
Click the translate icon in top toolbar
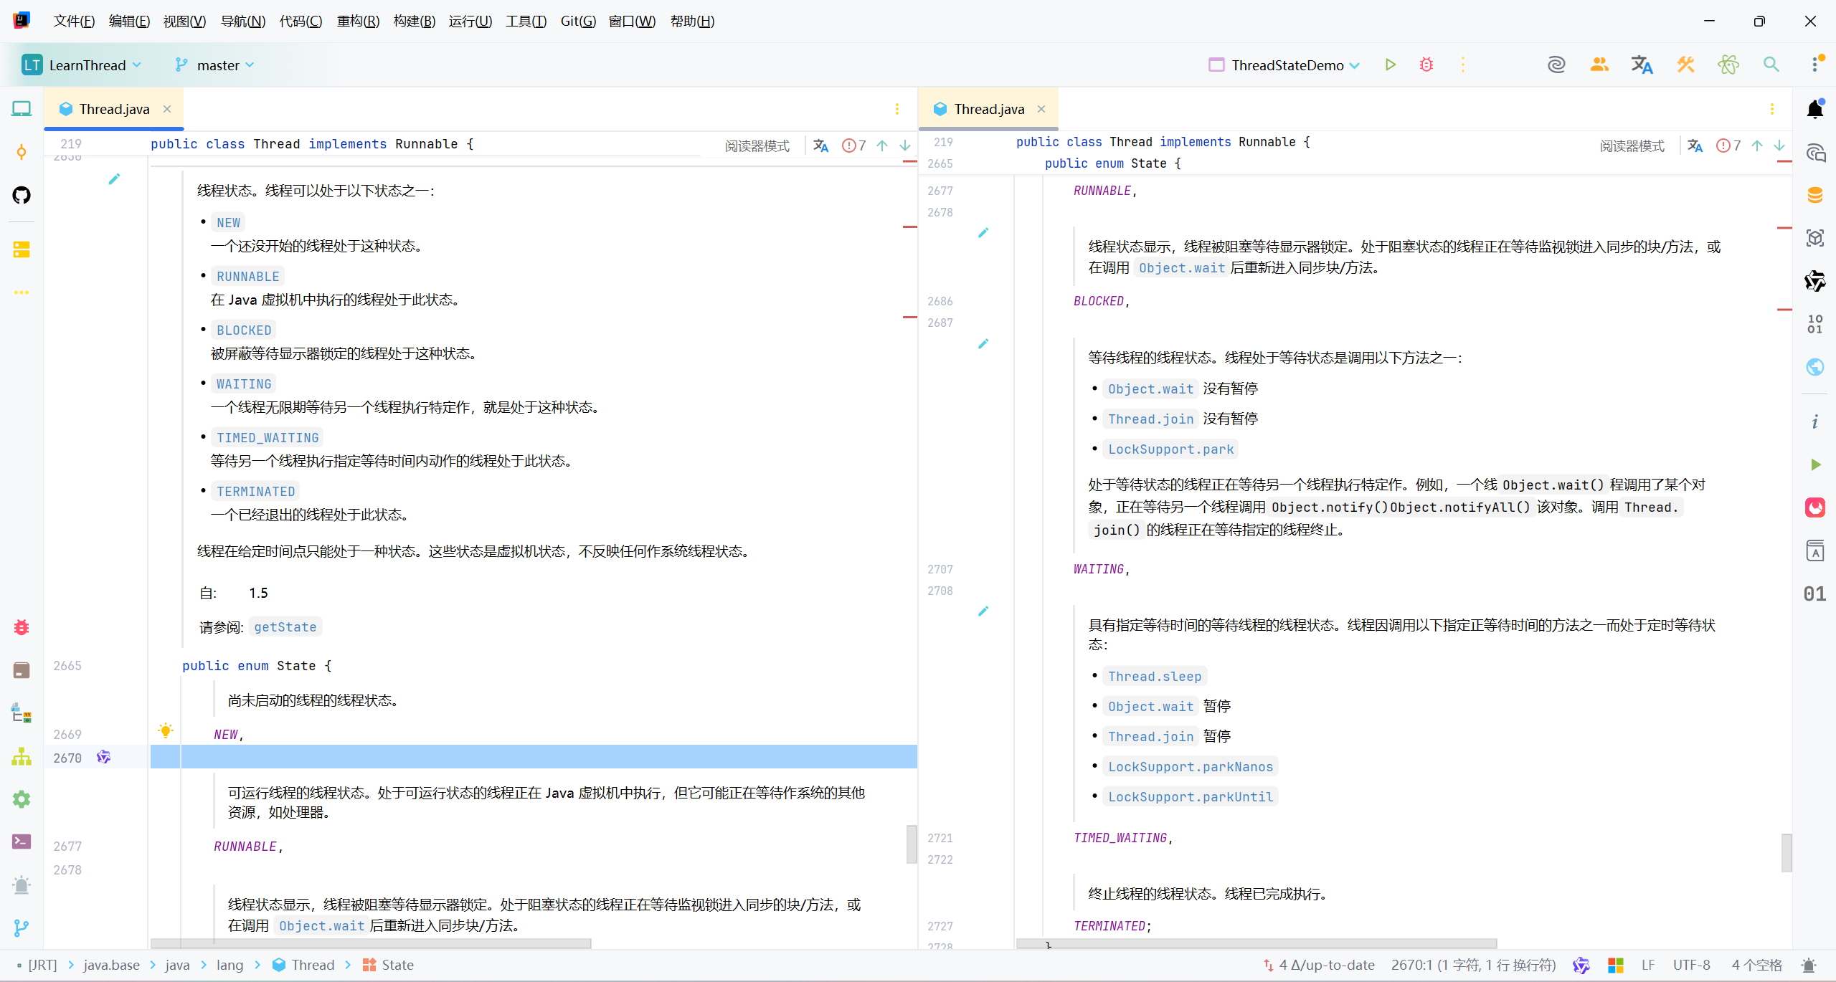1642,65
